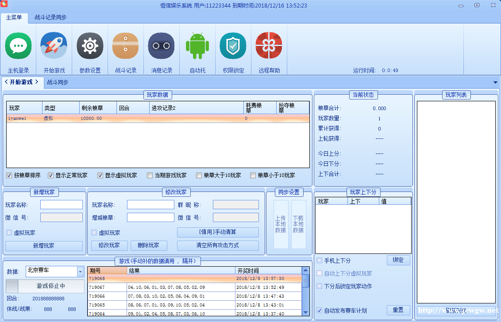501x322 pixels.
Task: Click the 主机登录 chat bubble icon
Action: (18, 46)
